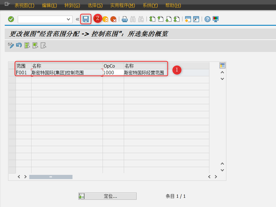Expand the horizontal scroll with the right chevron
276x207 pixels.
coord(216,177)
